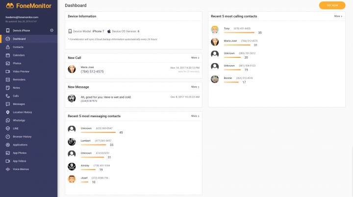Viewport: 353px width, 197px height.
Task: Click the count 10 next to Josef
Action: click(x=94, y=182)
